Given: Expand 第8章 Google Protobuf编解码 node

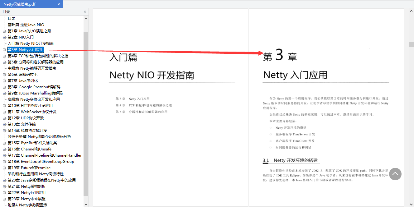Looking at the screenshot, I should 4,87.
